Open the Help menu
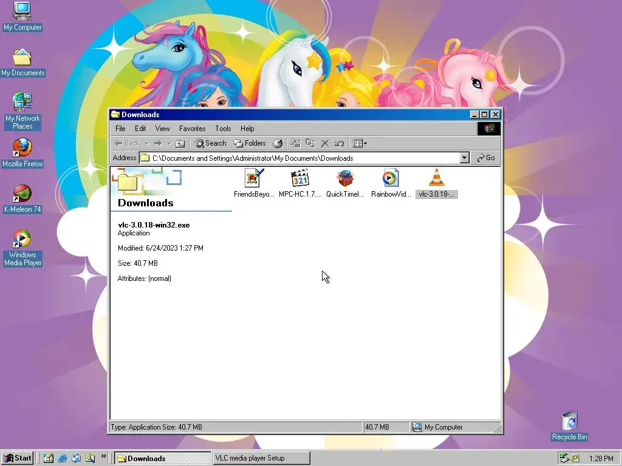This screenshot has width=622, height=466. pos(247,129)
